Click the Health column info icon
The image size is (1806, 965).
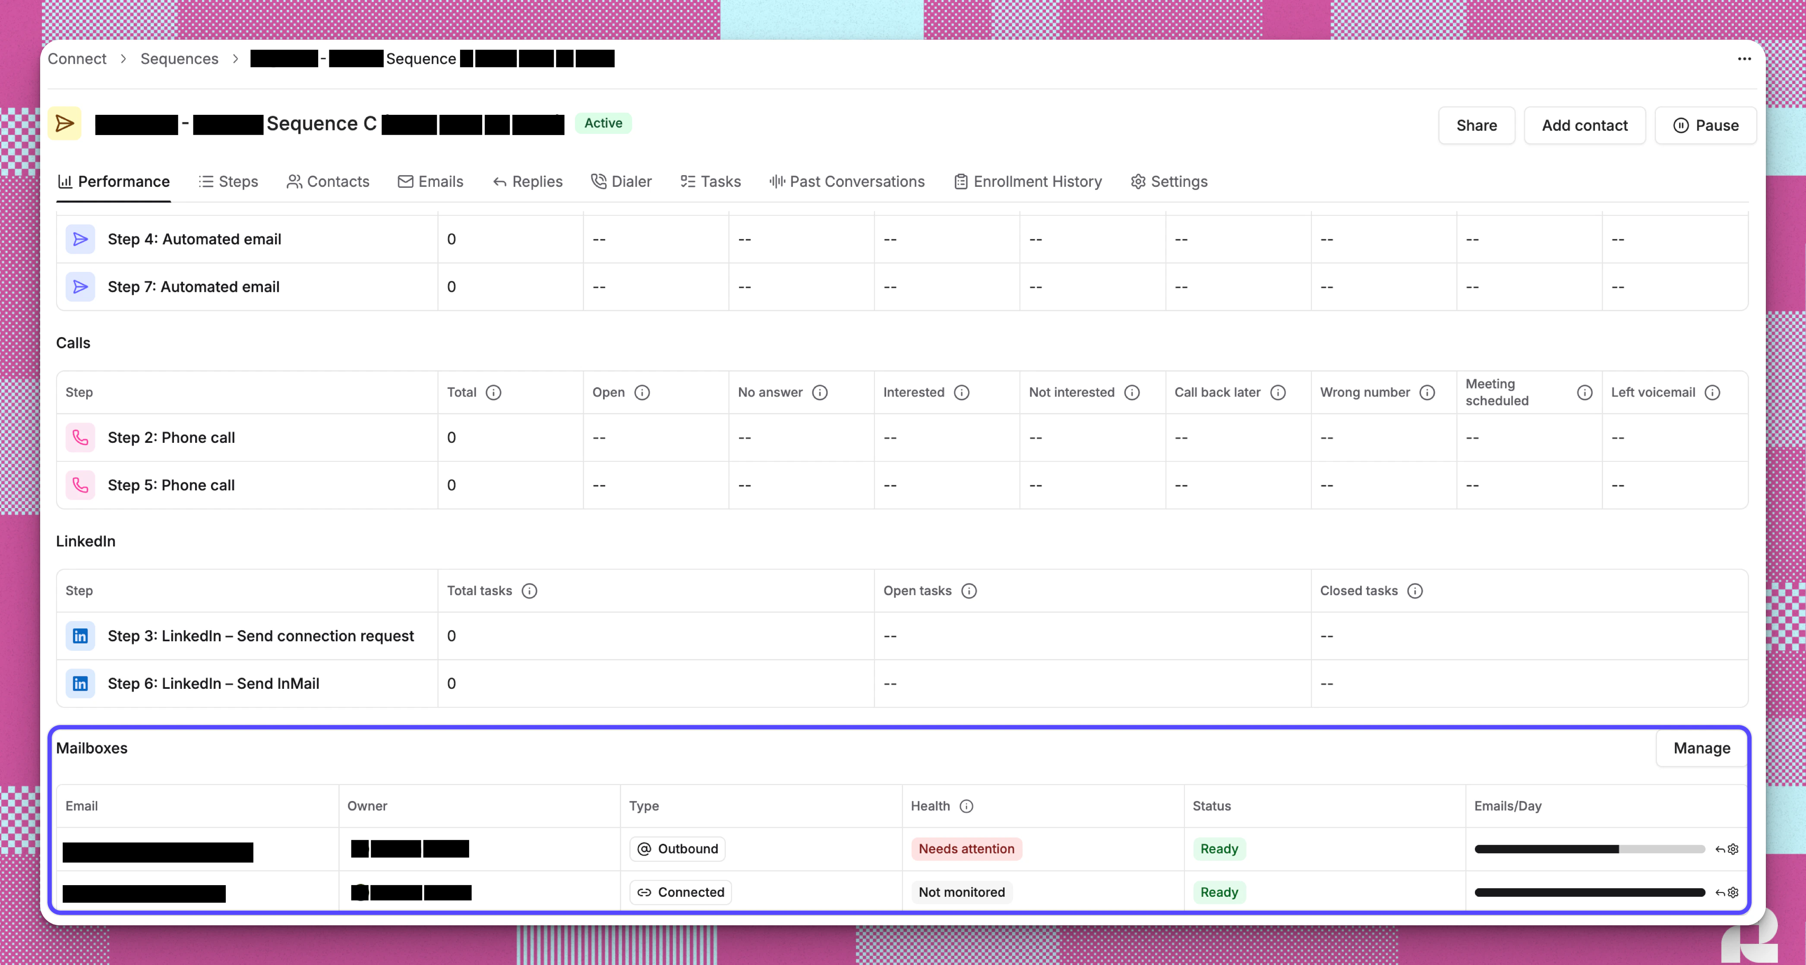(967, 806)
